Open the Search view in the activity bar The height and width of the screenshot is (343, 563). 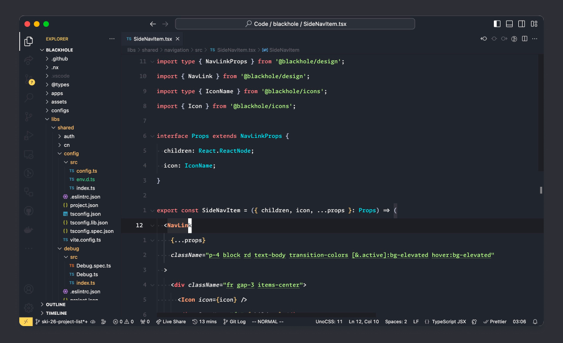pyautogui.click(x=29, y=97)
